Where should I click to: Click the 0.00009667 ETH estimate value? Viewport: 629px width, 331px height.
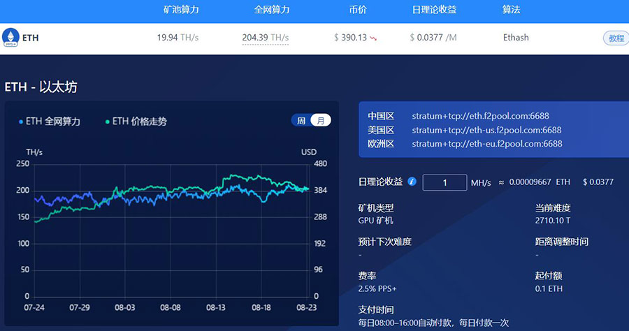(540, 182)
